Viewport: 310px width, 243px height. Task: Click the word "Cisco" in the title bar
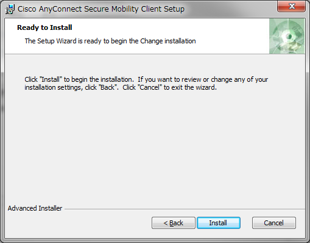[x=27, y=9]
